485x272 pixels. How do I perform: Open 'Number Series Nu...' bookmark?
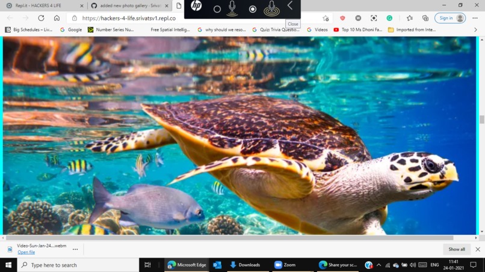[x=111, y=29]
